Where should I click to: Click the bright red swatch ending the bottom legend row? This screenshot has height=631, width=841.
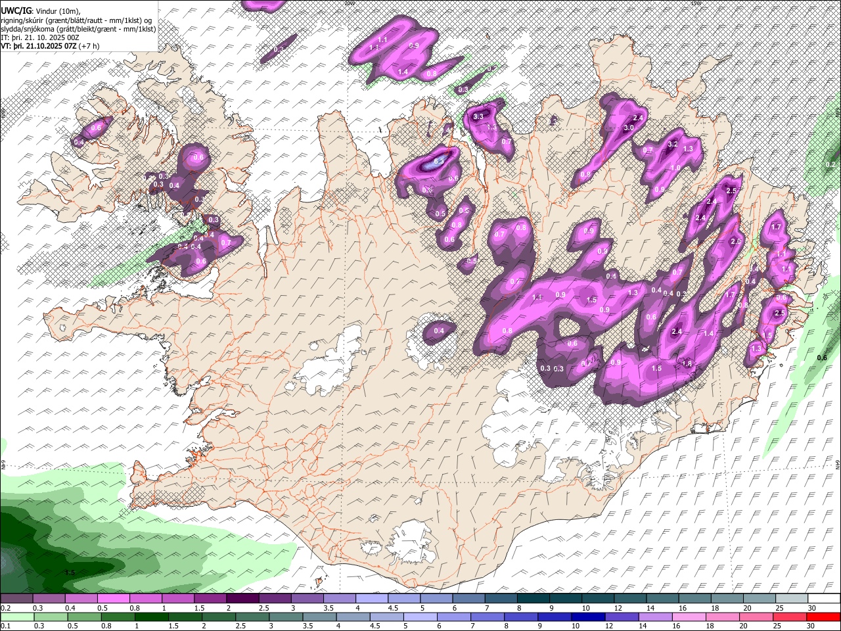coord(823,617)
